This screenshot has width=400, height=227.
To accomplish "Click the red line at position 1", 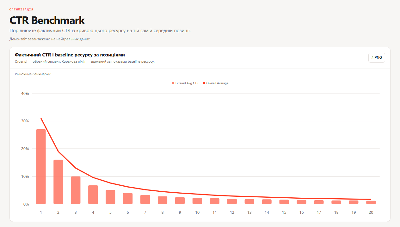I will tap(41, 119).
